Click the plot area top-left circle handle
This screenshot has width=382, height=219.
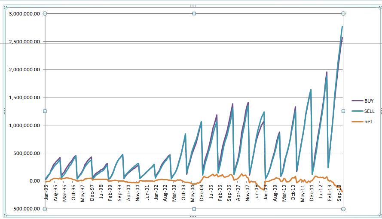(45, 14)
